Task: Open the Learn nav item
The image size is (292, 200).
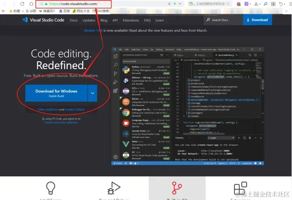Action: pos(160,20)
